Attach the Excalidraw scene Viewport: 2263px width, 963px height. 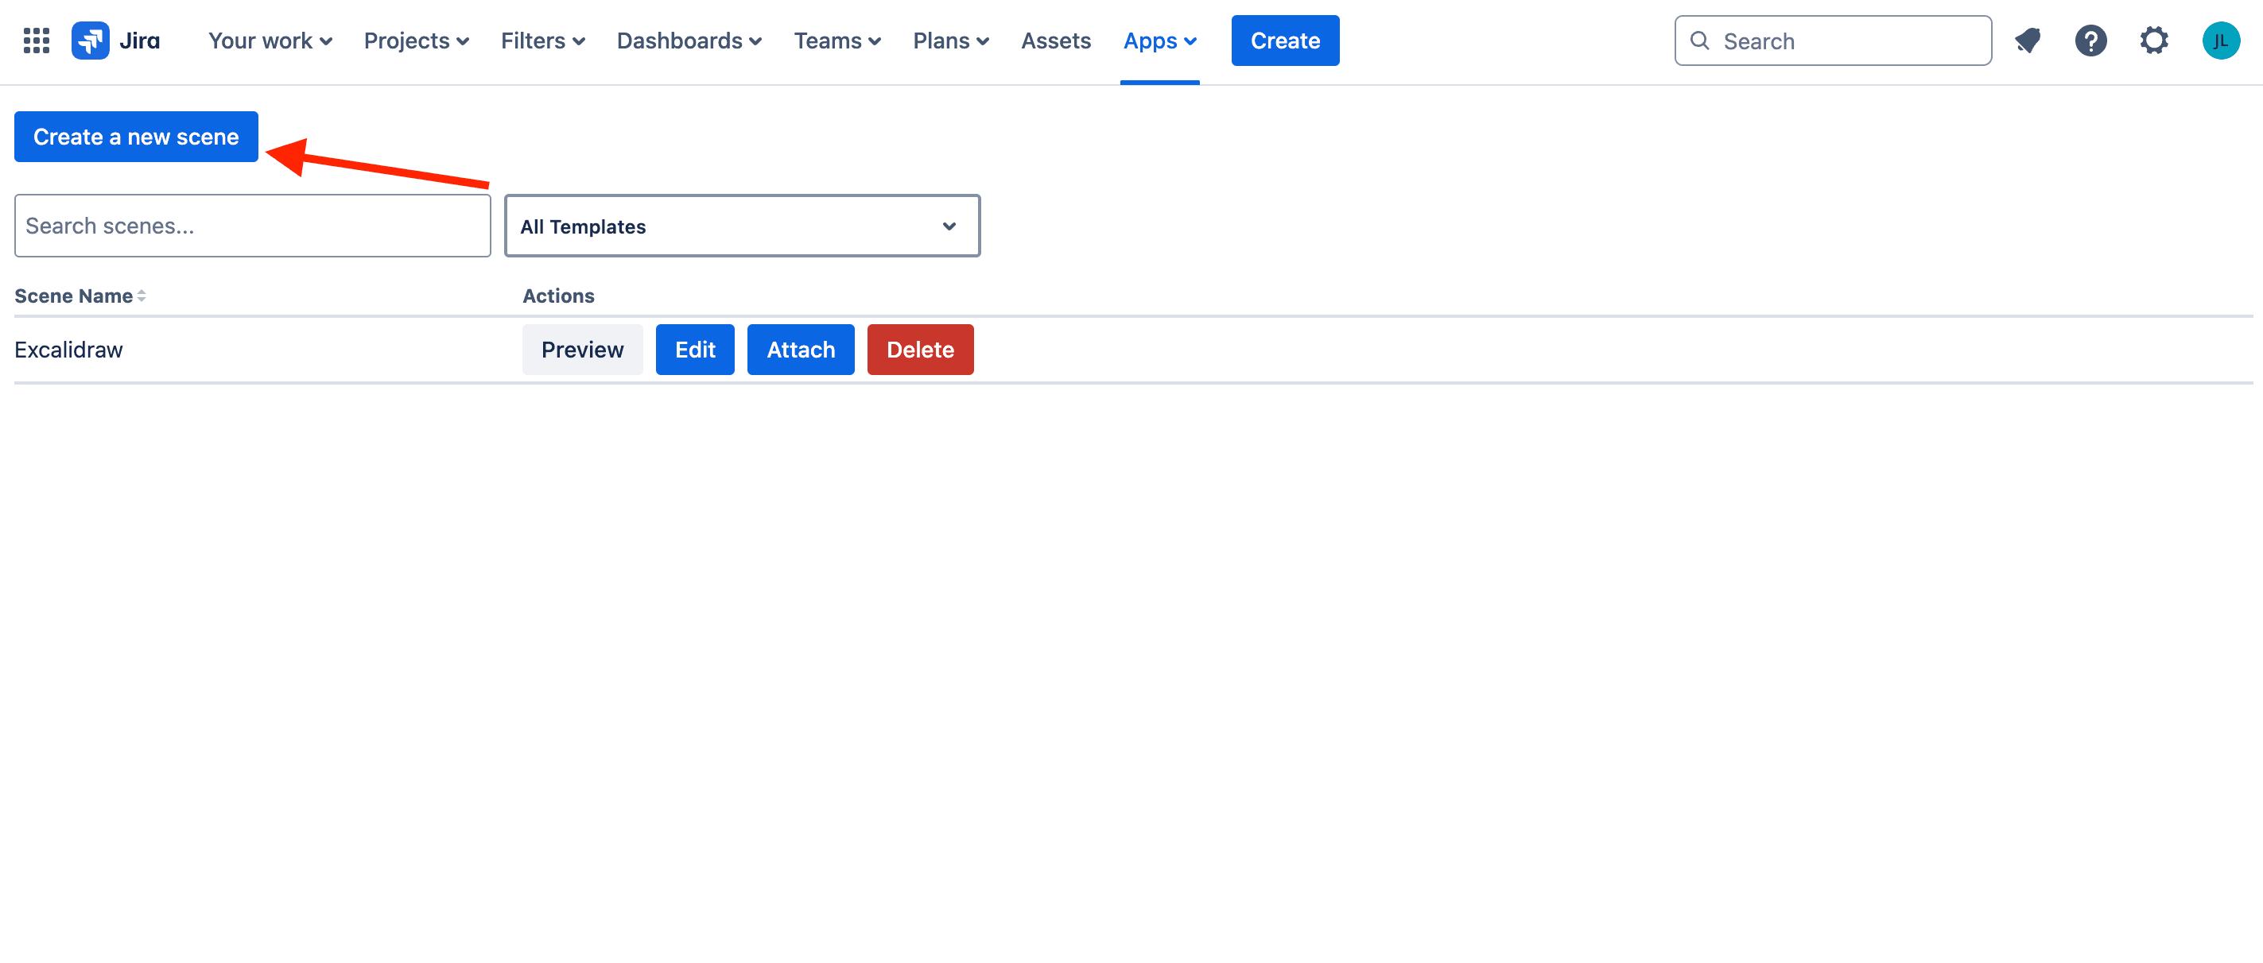[800, 350]
